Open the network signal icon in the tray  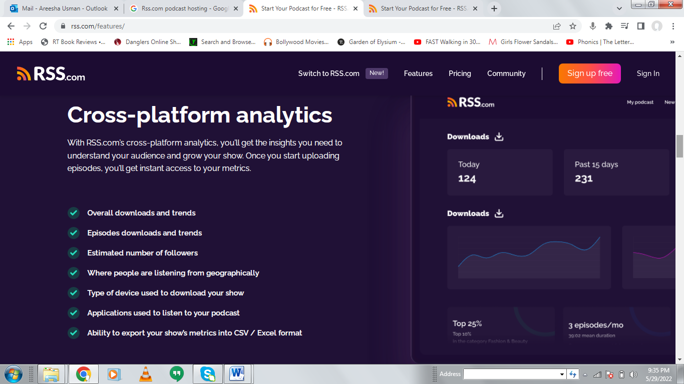click(x=597, y=374)
